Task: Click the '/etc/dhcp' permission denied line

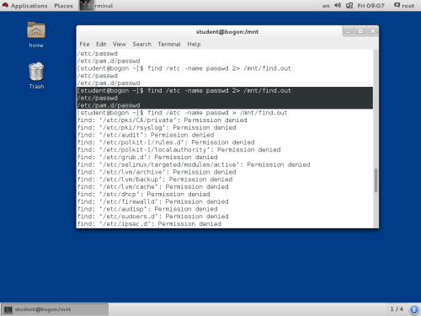Action: [x=144, y=194]
